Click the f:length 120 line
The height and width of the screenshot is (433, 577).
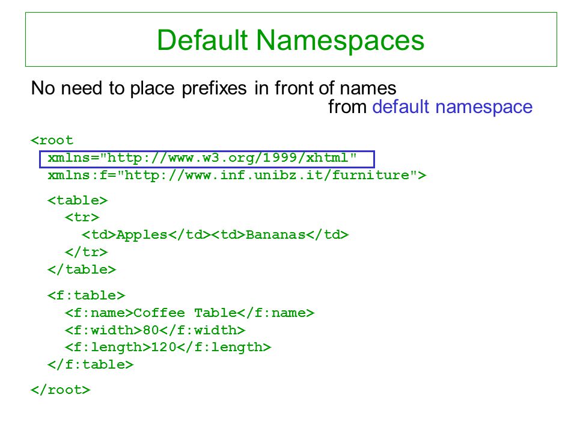pos(168,347)
